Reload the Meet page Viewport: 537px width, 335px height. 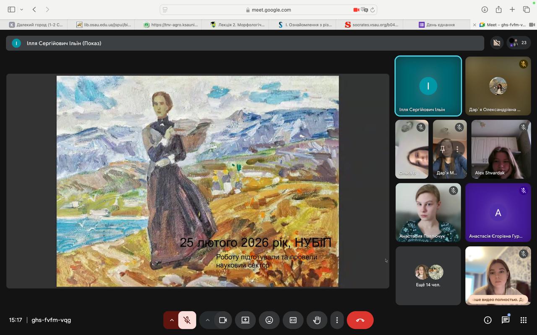click(372, 10)
